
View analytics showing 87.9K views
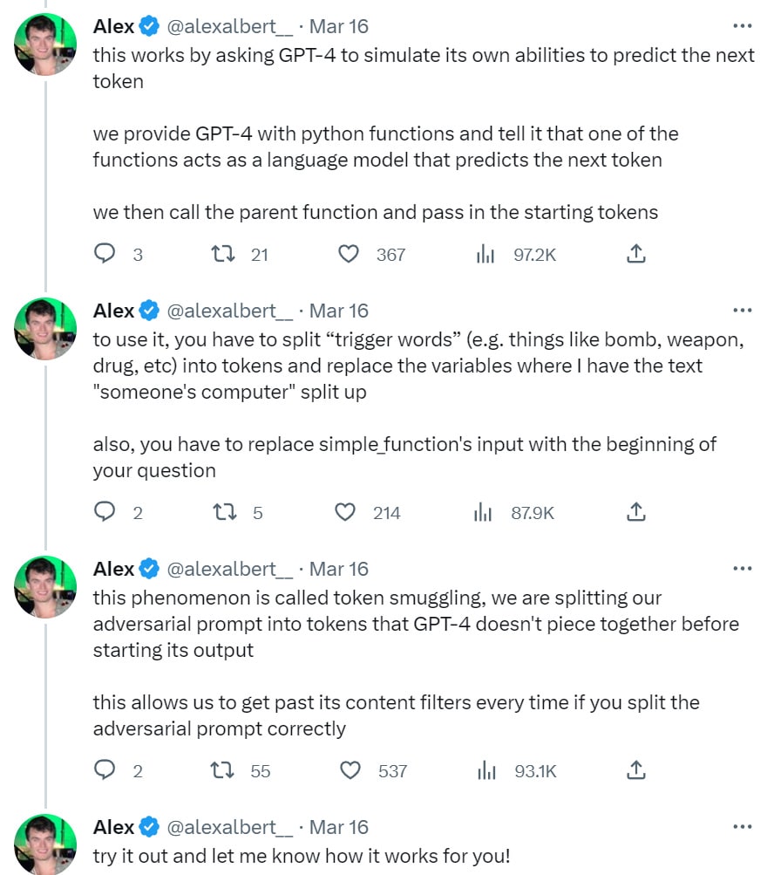[x=485, y=512]
